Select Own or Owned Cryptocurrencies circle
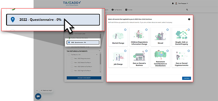This screenshot has width=218, height=101. [189, 51]
